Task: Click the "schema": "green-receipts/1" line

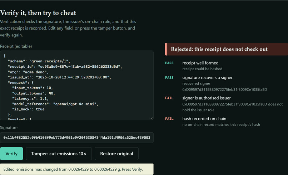Action: click(39, 61)
